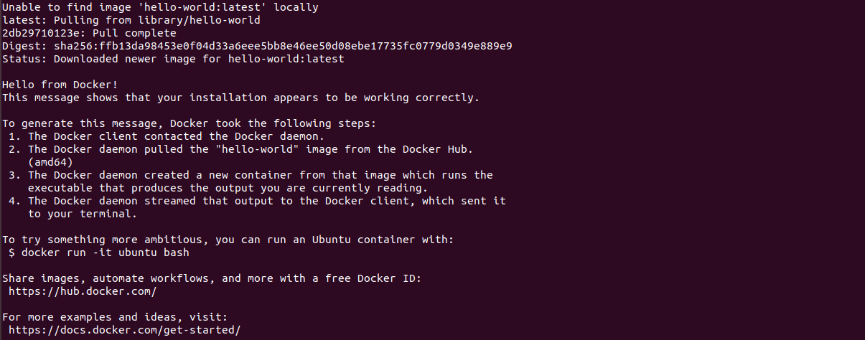Click the 'Status: Downloaded newer image' line
Viewport: 865px width, 340px height.
point(173,59)
